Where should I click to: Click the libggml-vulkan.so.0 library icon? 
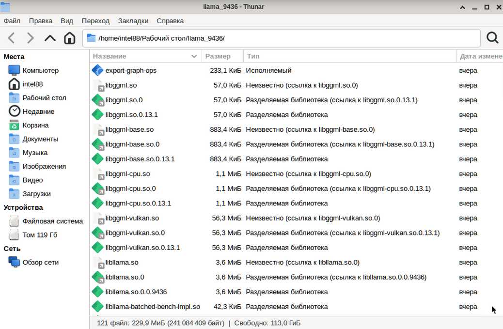(97, 233)
